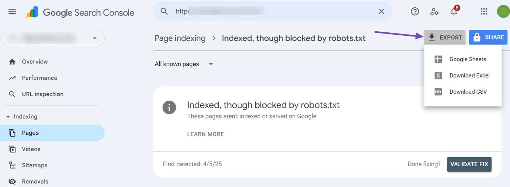Expand the All known pages dropdown

(x=184, y=64)
